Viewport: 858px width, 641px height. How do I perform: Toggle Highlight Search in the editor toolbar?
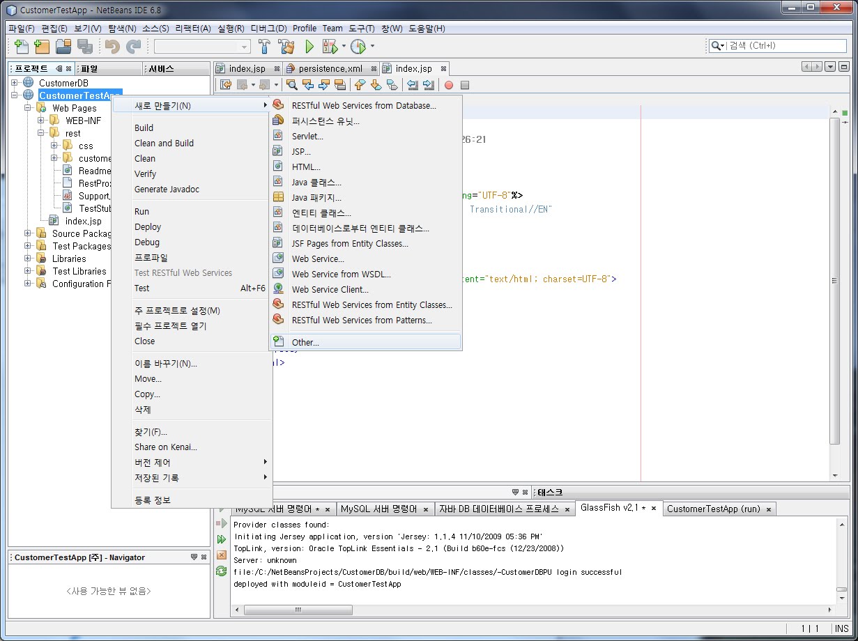[x=341, y=85]
